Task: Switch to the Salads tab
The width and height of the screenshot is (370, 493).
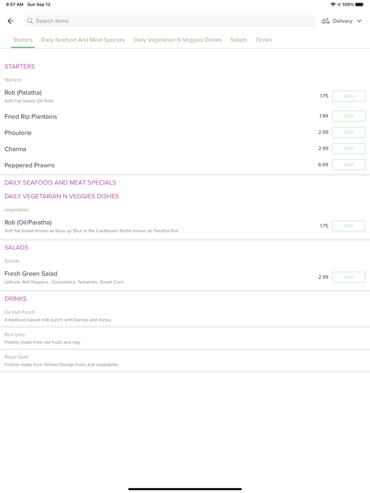Action: tap(238, 40)
